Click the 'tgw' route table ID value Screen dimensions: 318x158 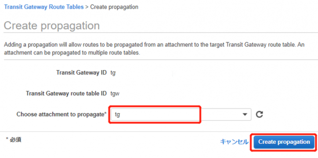115,94
